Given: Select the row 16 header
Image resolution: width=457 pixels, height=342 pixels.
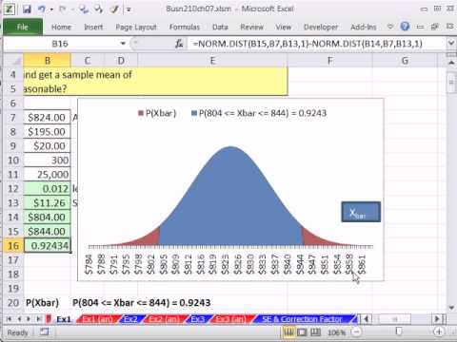Looking at the screenshot, I should pos(13,246).
